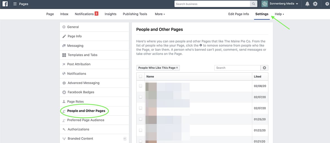Image resolution: width=330 pixels, height=143 pixels.
Task: Expand the Help dropdown menu
Action: 279,14
